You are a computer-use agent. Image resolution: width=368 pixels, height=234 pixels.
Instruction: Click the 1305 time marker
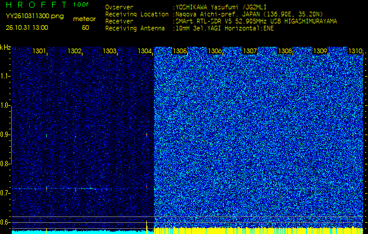180,51
